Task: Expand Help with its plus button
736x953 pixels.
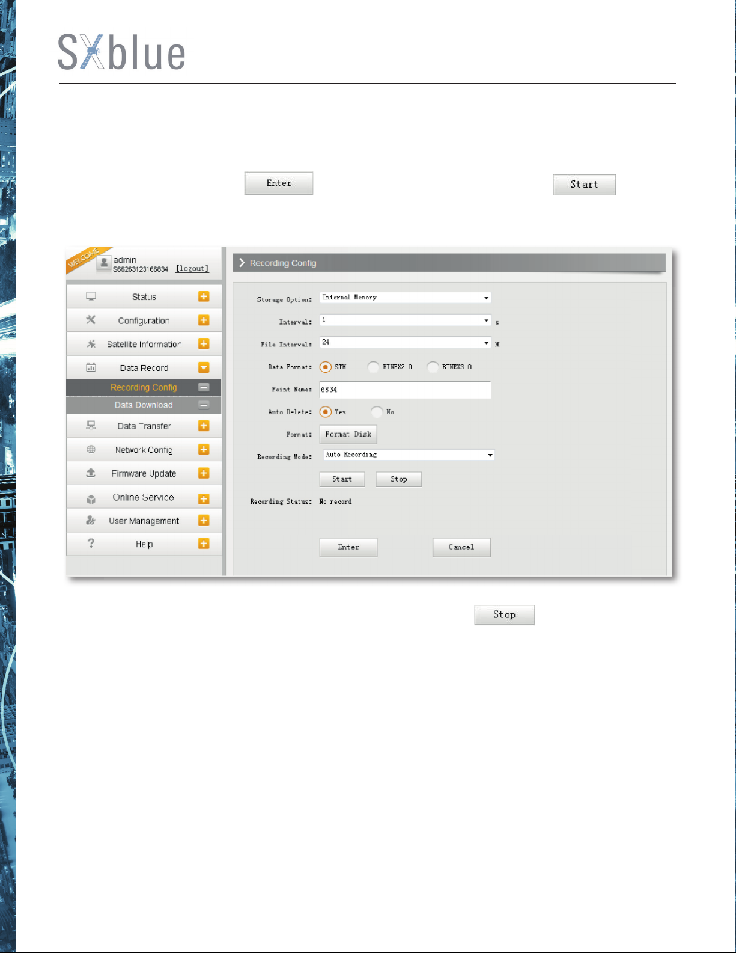Action: [204, 544]
